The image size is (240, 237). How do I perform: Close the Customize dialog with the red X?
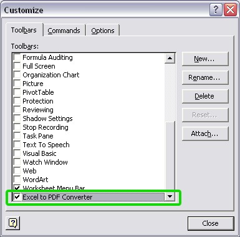click(x=230, y=9)
